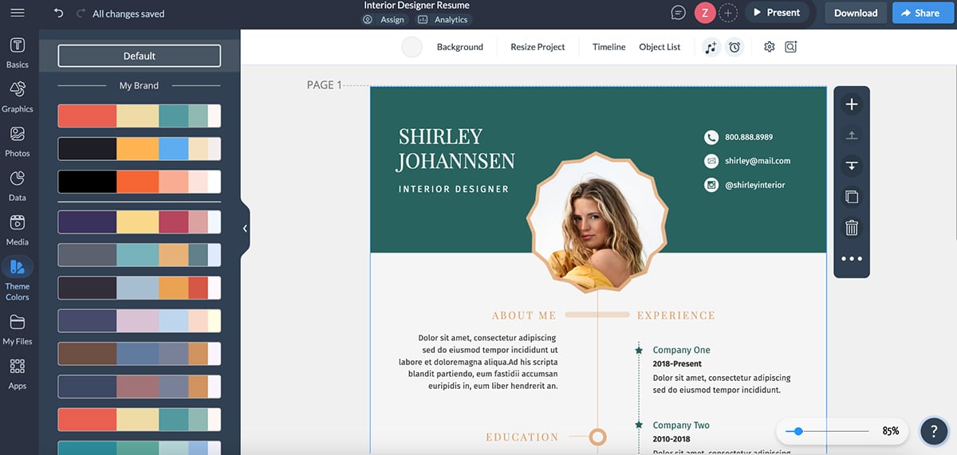This screenshot has height=455, width=957.
Task: Apply the charcoal, light blue and orange palette
Action: [139, 288]
